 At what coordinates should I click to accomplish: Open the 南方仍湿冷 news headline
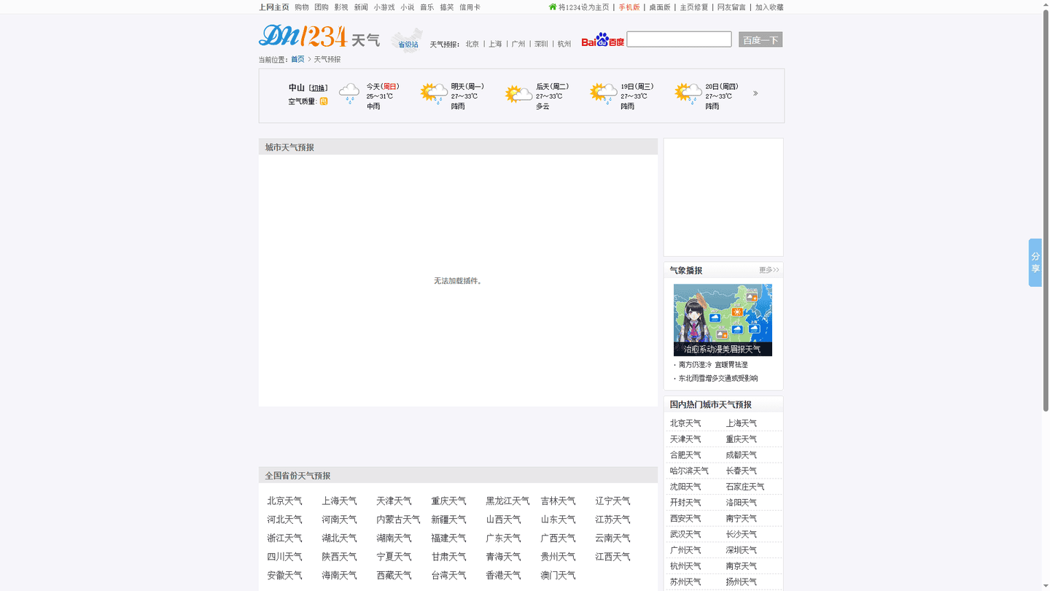pyautogui.click(x=713, y=365)
